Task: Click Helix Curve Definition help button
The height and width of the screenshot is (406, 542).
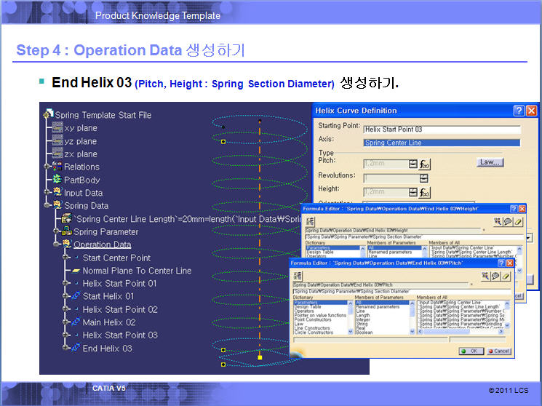Action: click(x=519, y=111)
